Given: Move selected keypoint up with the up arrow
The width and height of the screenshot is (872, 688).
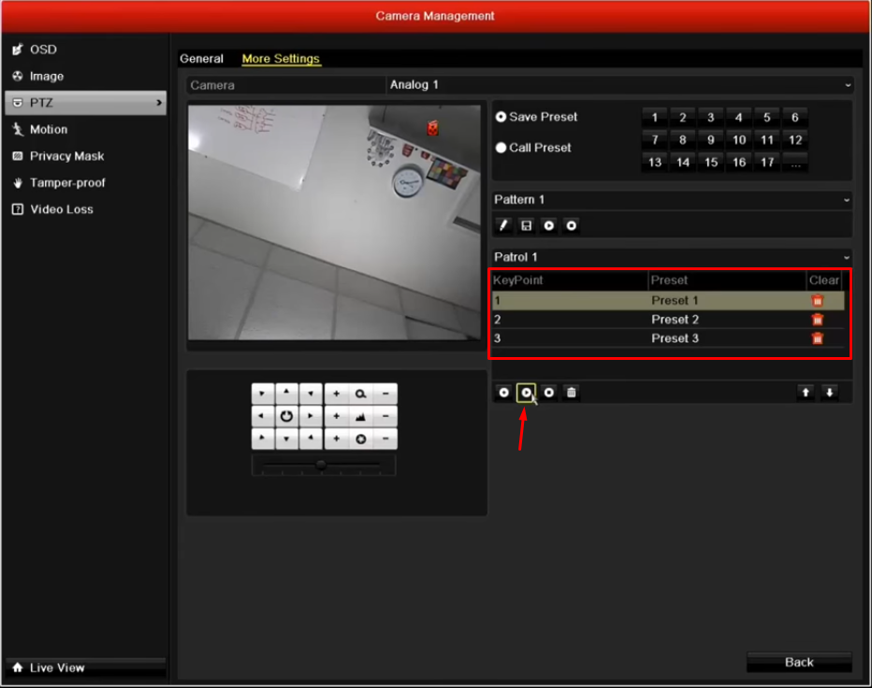Looking at the screenshot, I should tap(806, 393).
